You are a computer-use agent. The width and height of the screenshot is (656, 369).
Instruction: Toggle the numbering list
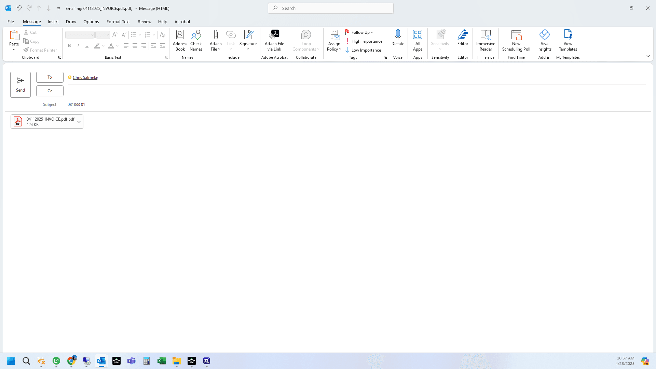tap(148, 35)
